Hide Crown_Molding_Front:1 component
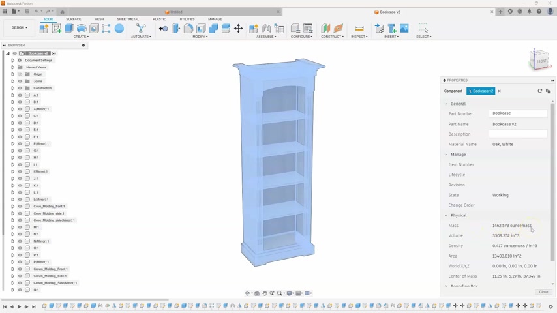The width and height of the screenshot is (557, 313). [x=20, y=269]
